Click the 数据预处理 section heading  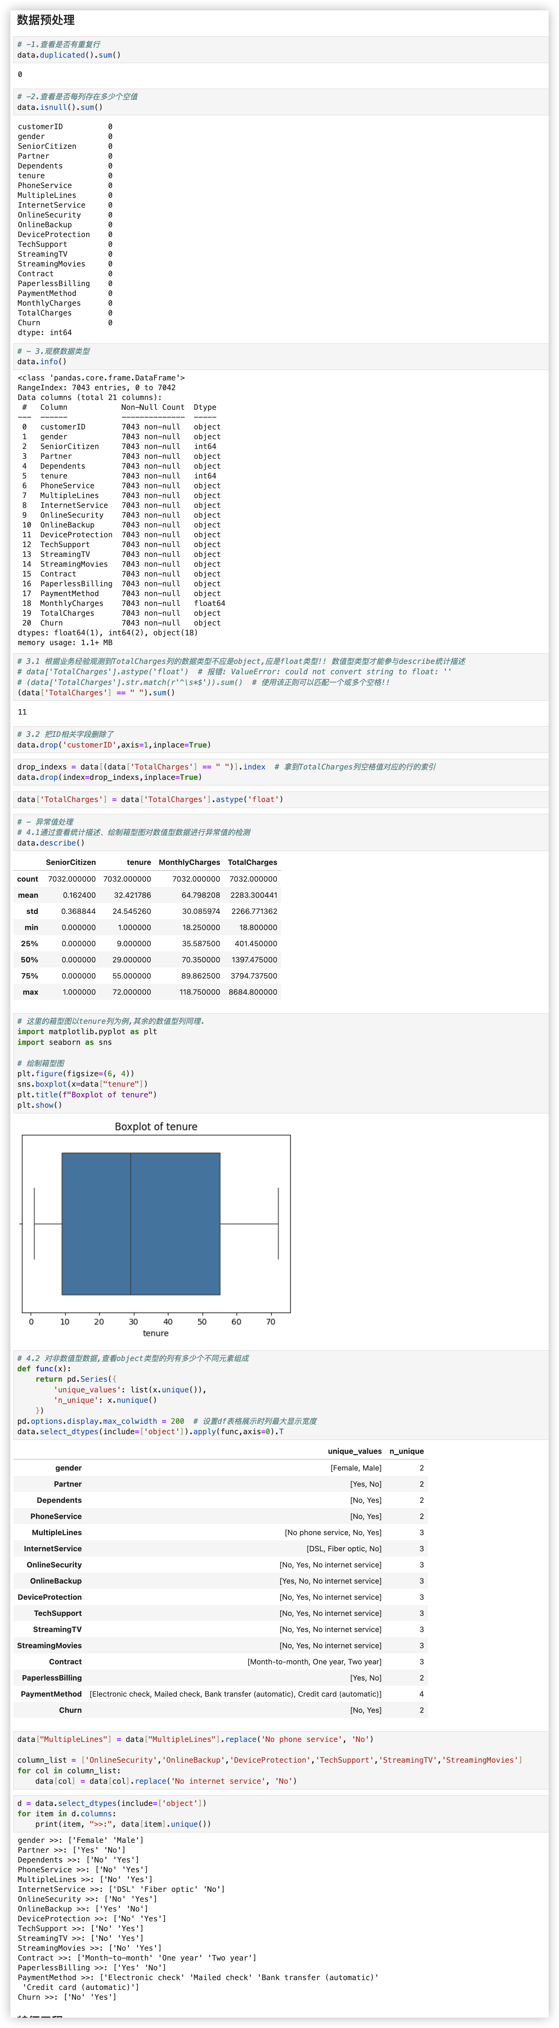46,20
